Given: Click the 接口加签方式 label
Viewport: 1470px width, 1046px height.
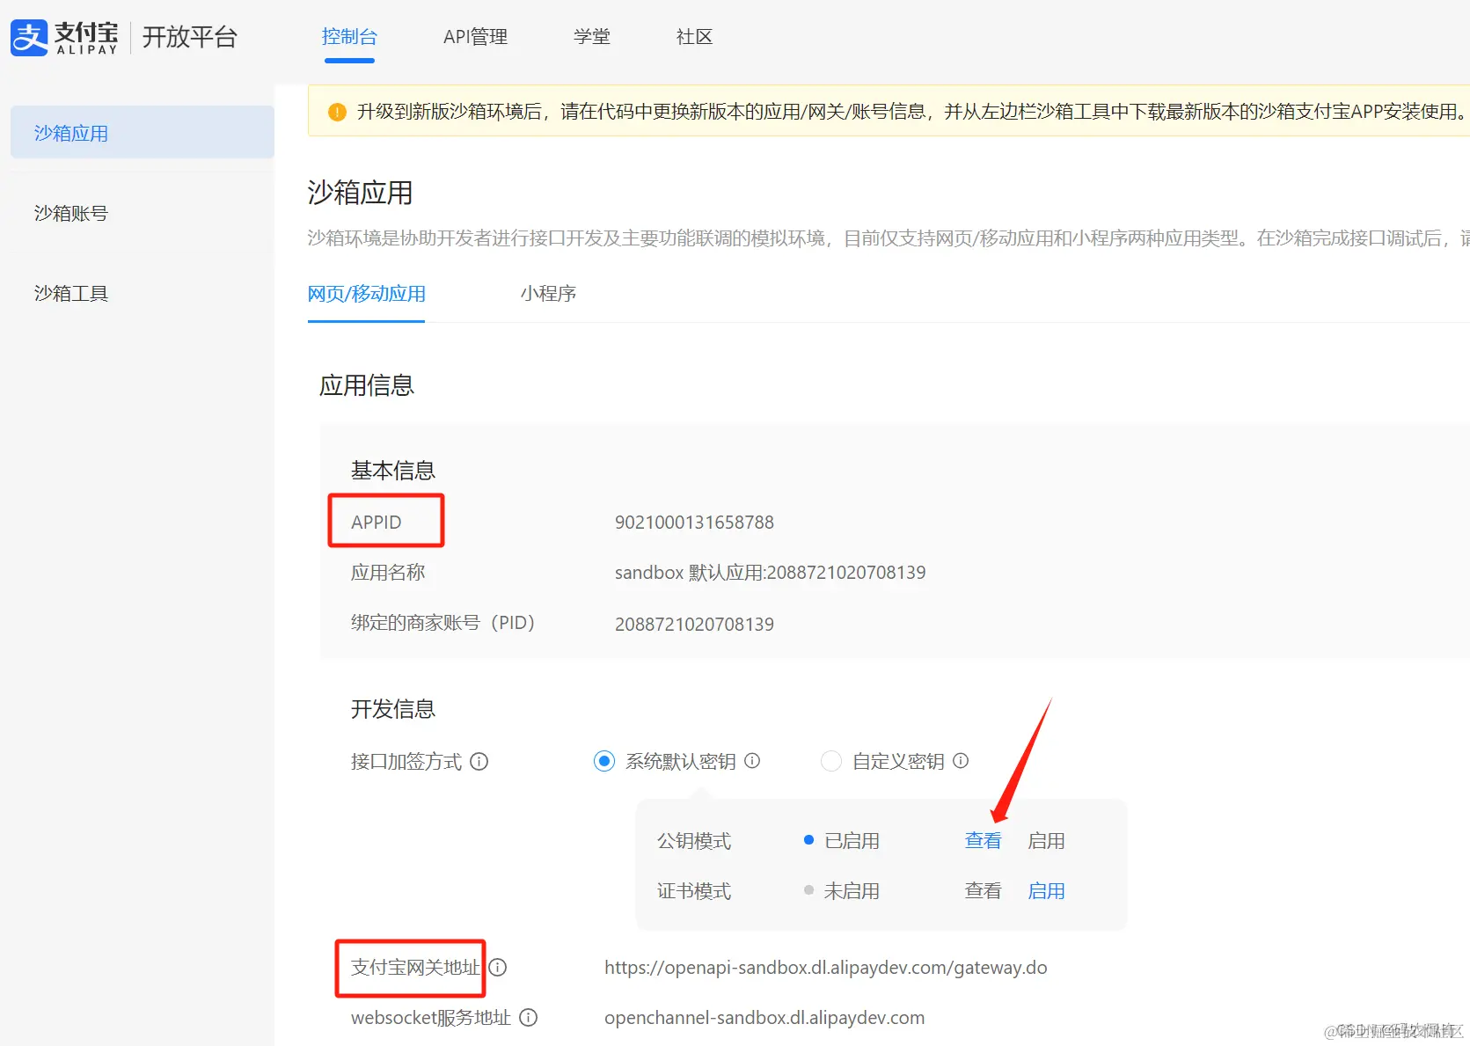Looking at the screenshot, I should (x=406, y=762).
